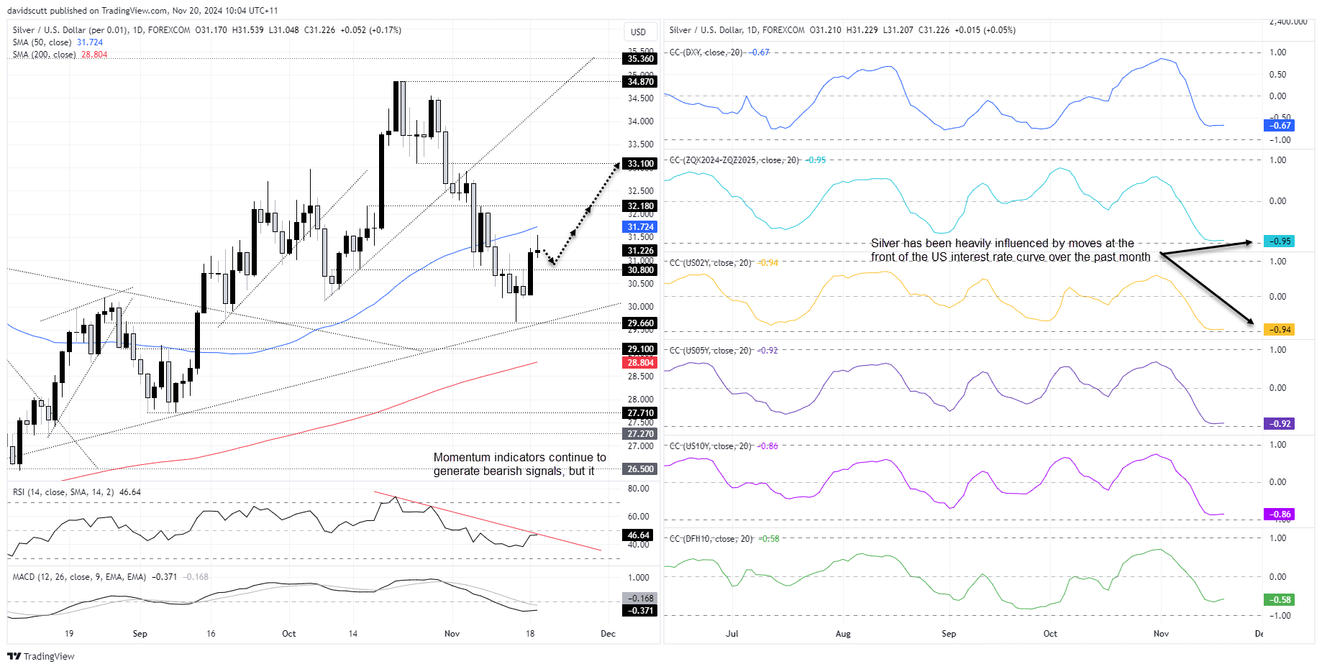The width and height of the screenshot is (1322, 669).
Task: Click the Dec label on left chart time axis
Action: [608, 634]
